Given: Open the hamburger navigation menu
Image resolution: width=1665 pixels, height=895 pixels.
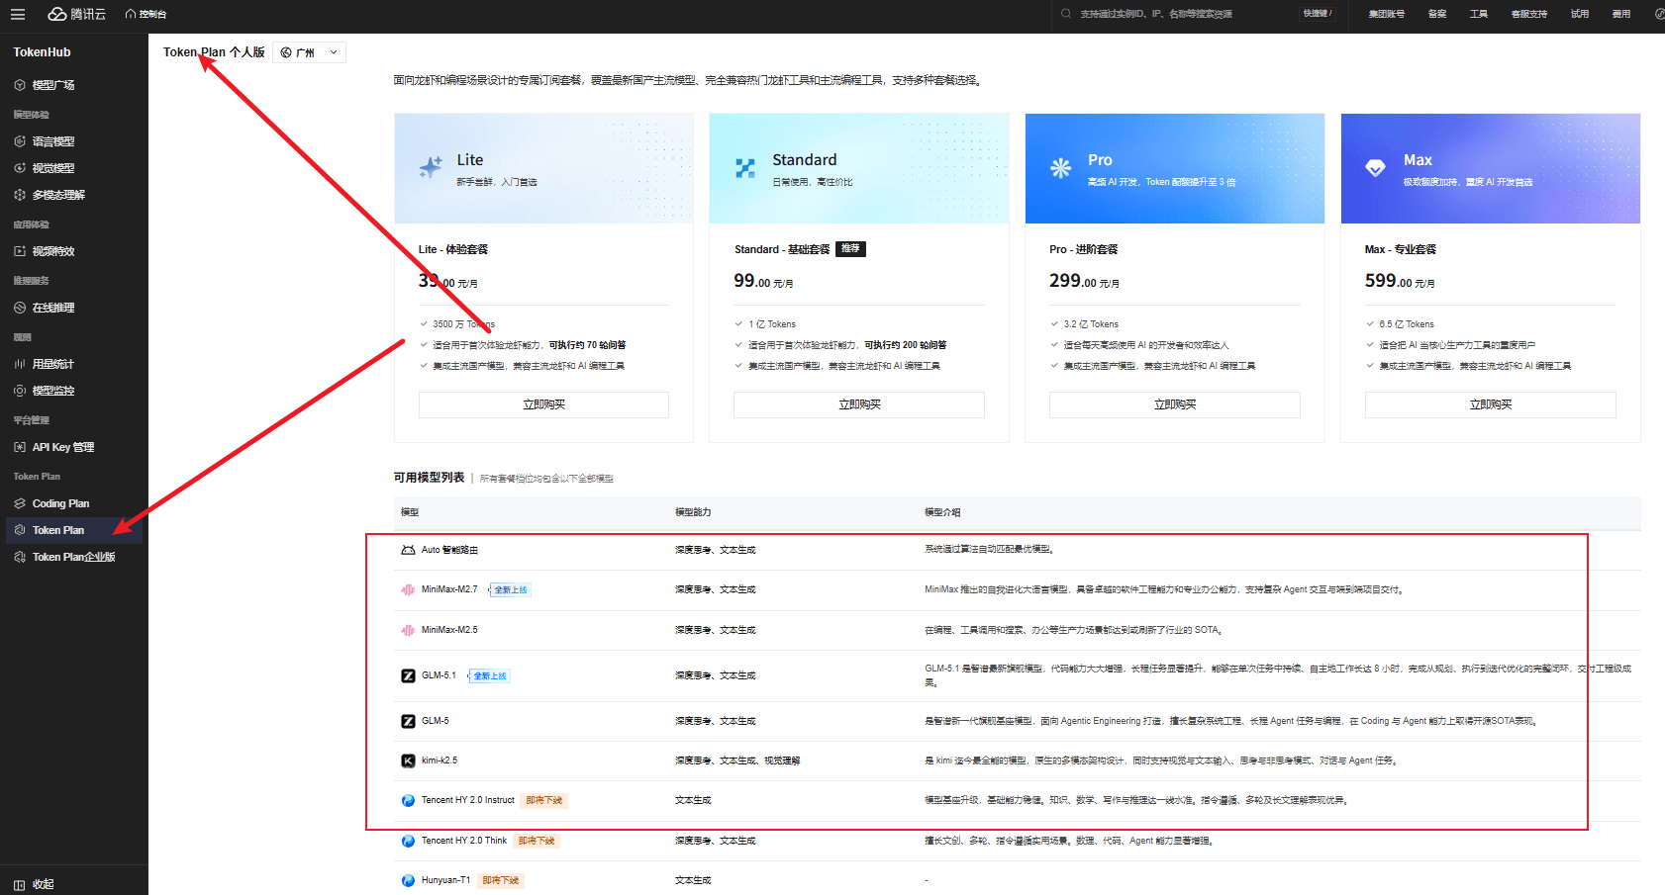Looking at the screenshot, I should point(18,14).
